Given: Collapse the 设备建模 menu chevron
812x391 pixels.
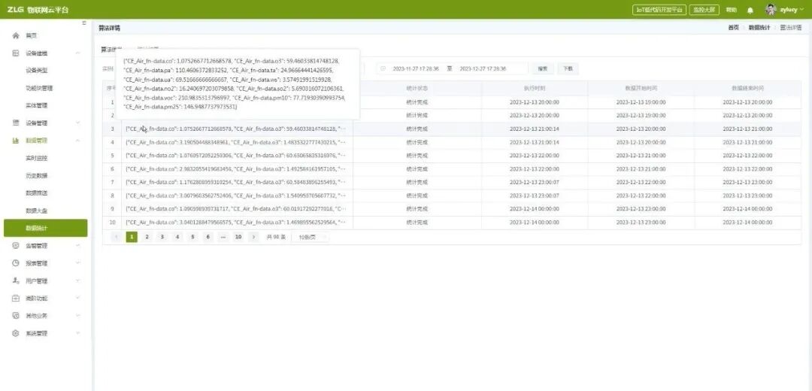Looking at the screenshot, I should [x=77, y=53].
